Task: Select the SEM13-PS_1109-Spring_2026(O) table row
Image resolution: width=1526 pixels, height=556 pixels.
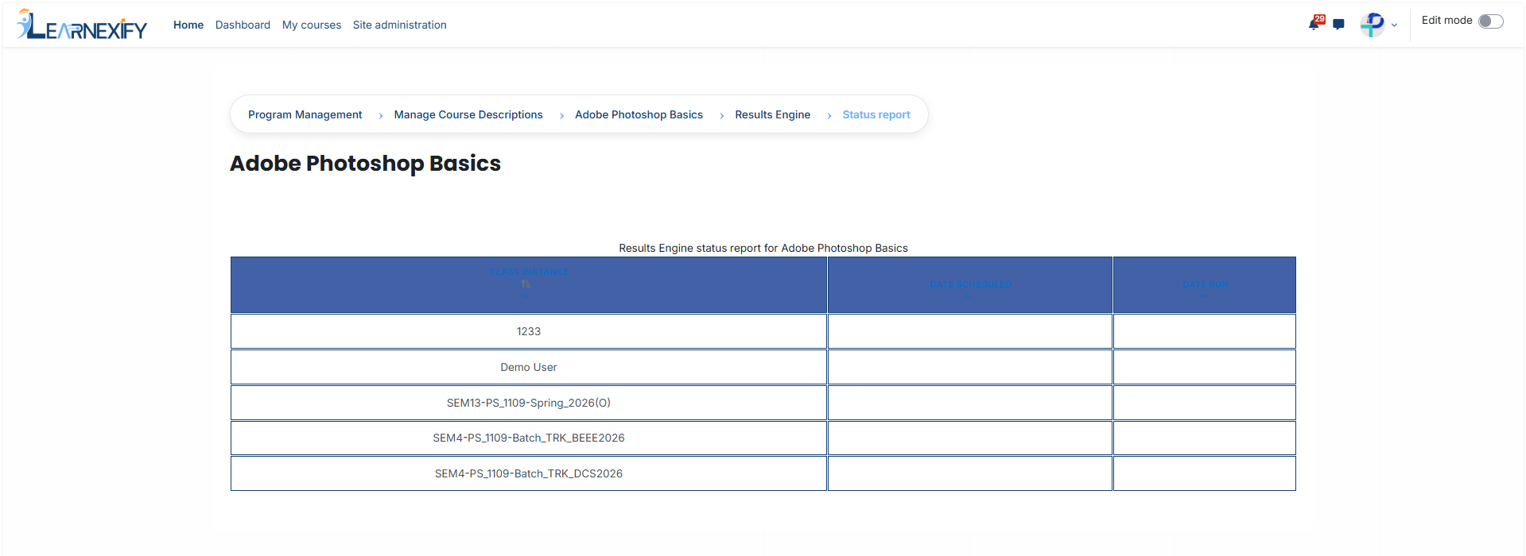Action: 763,403
